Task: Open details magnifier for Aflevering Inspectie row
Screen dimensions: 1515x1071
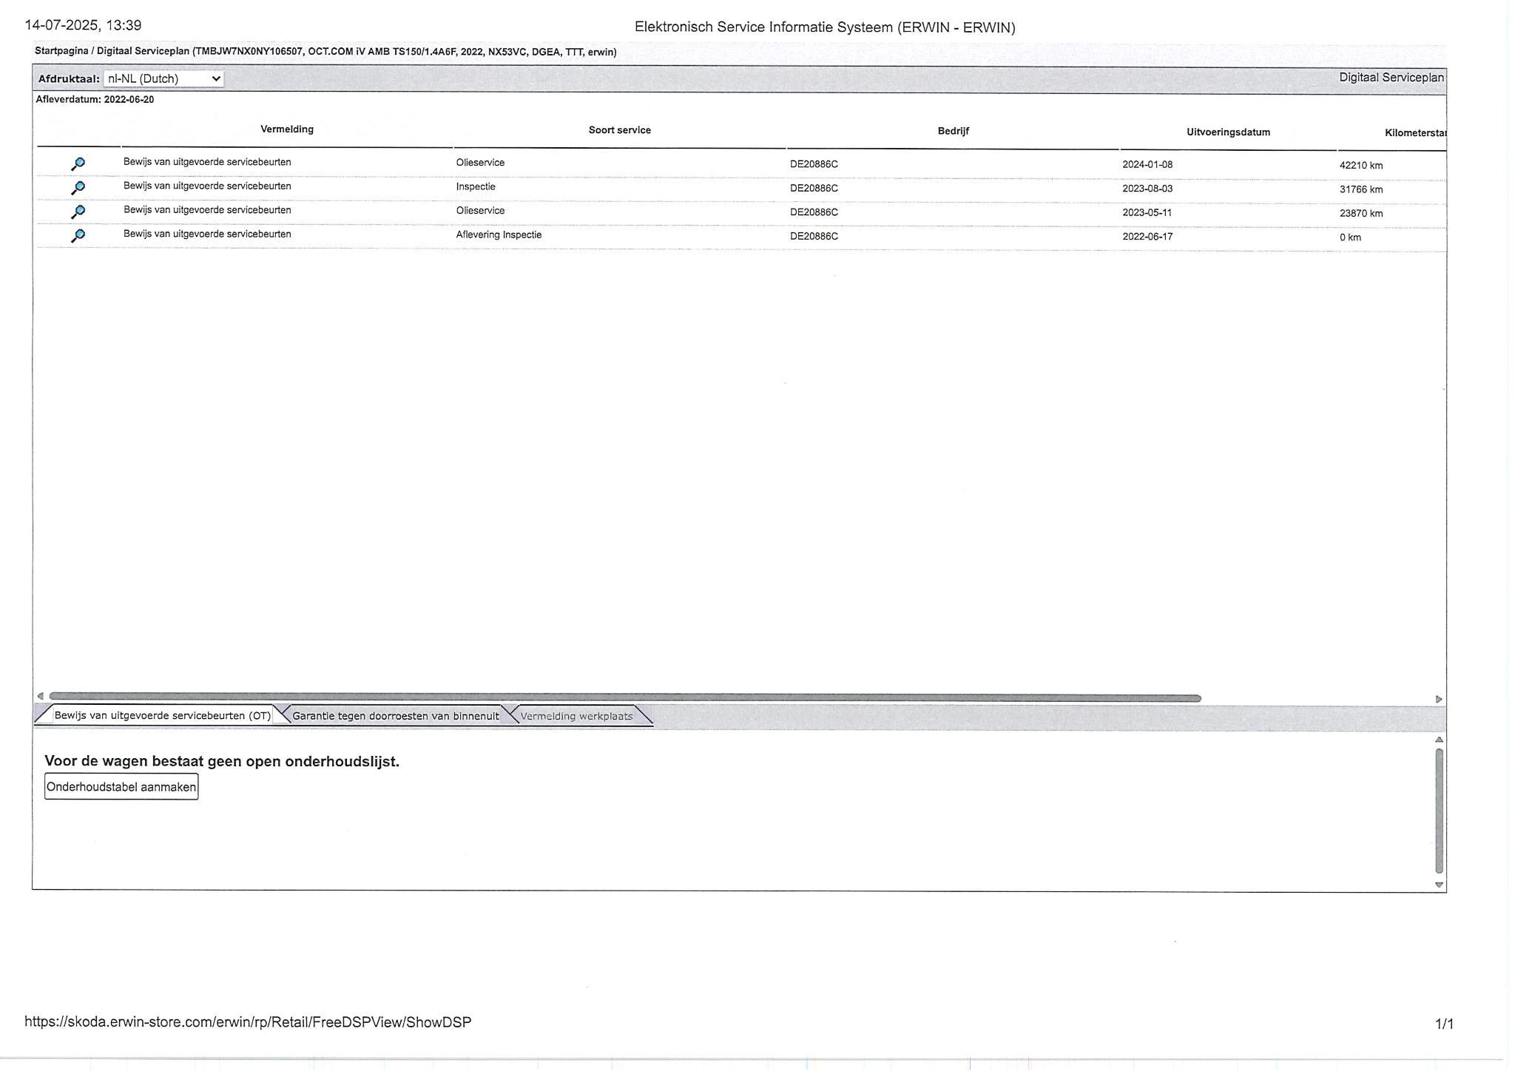Action: 78,235
